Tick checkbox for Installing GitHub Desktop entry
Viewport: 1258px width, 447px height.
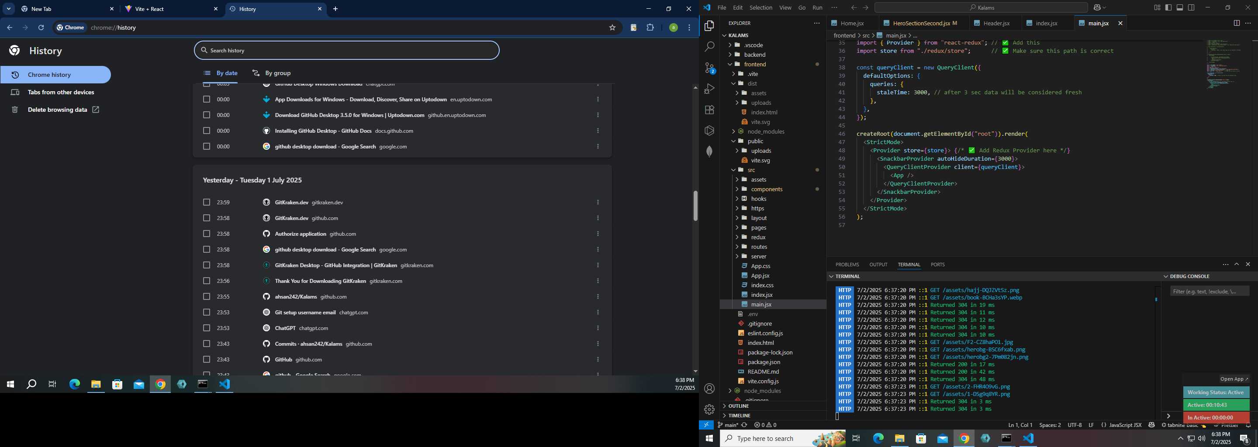pyautogui.click(x=206, y=131)
